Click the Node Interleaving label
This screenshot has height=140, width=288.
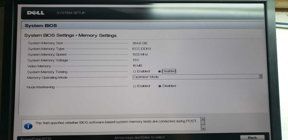click(x=41, y=87)
